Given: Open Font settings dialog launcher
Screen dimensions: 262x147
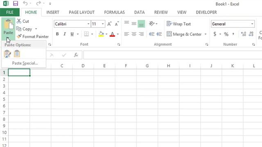Looking at the screenshot, I should pyautogui.click(x=119, y=45).
